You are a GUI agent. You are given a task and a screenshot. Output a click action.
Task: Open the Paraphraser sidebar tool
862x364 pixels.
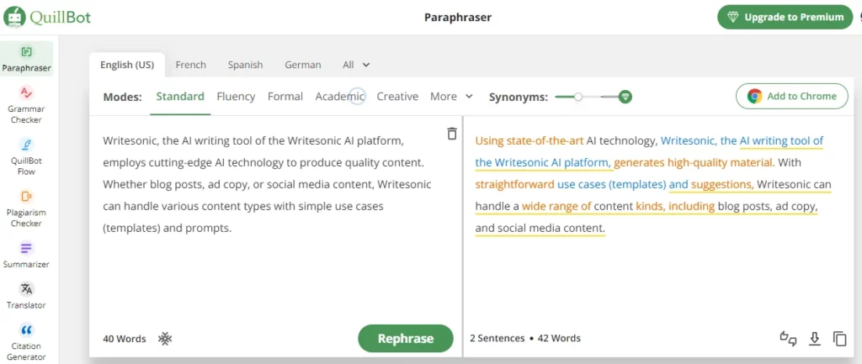click(x=26, y=60)
